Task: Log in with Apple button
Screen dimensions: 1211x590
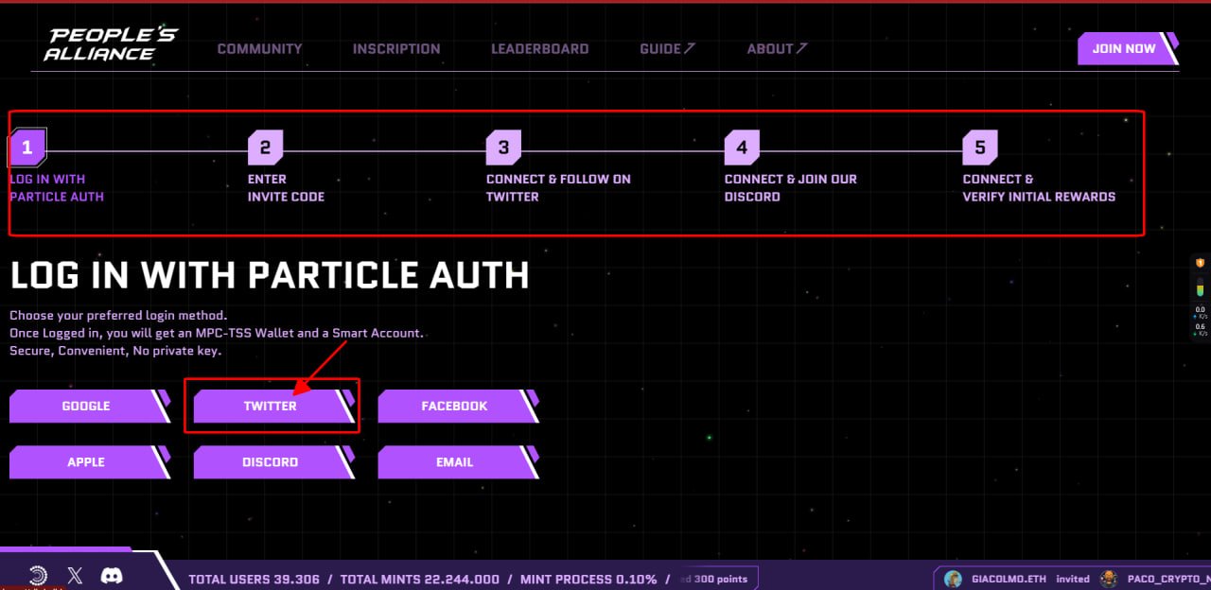Action: pos(90,462)
